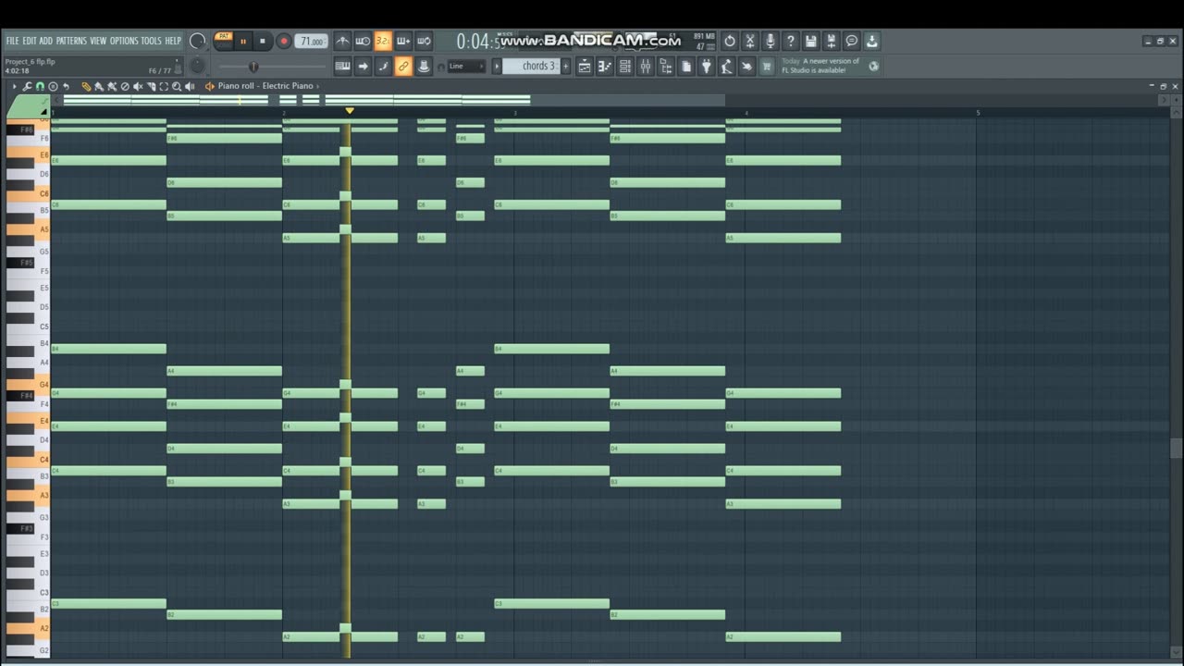Image resolution: width=1184 pixels, height=666 pixels.
Task: Select the piano roll Mute tool speaker icon
Action: click(138, 86)
